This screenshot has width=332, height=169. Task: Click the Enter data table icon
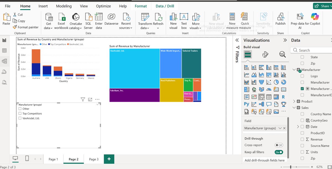pyautogui.click(x=98, y=17)
